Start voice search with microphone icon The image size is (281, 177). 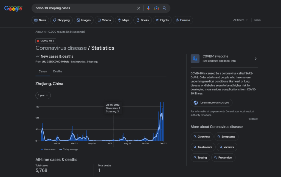pos(148,8)
